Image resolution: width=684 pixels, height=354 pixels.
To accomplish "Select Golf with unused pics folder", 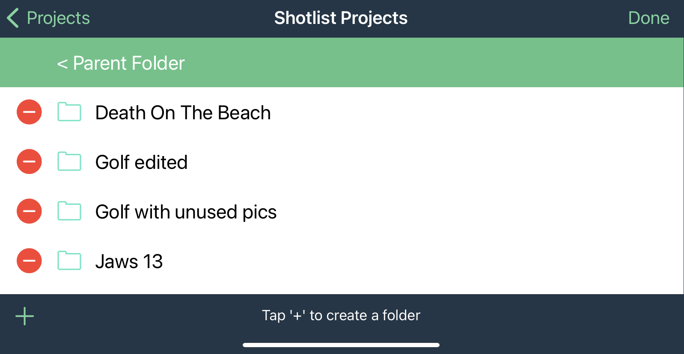I will pyautogui.click(x=186, y=212).
